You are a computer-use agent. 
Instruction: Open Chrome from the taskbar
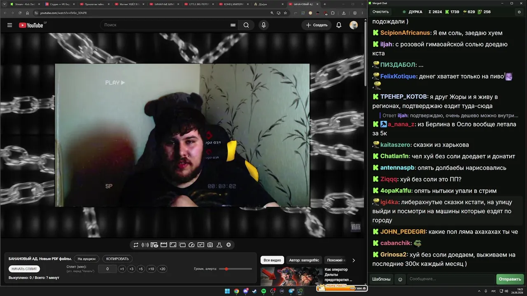click(x=236, y=291)
